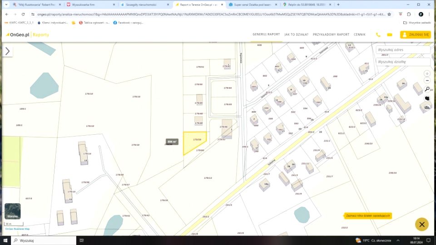This screenshot has height=245, width=436.
Task: Open the Klienci indywidualni bookmark
Action: click(53, 23)
